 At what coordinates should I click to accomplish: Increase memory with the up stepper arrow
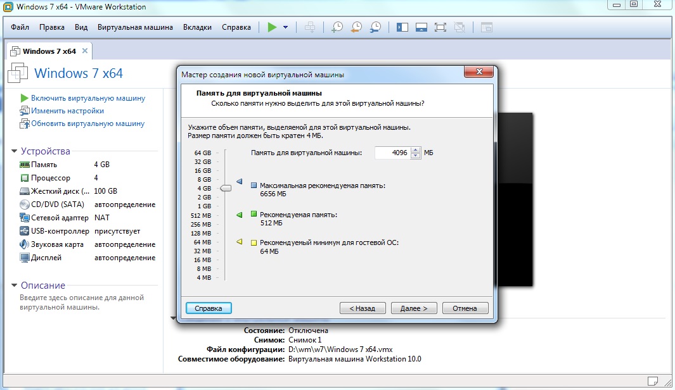(415, 149)
